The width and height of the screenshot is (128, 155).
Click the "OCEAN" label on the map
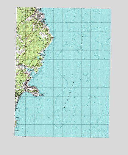(x=82, y=43)
